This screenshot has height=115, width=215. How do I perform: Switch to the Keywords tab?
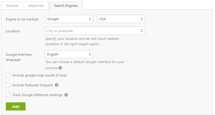tap(36, 6)
